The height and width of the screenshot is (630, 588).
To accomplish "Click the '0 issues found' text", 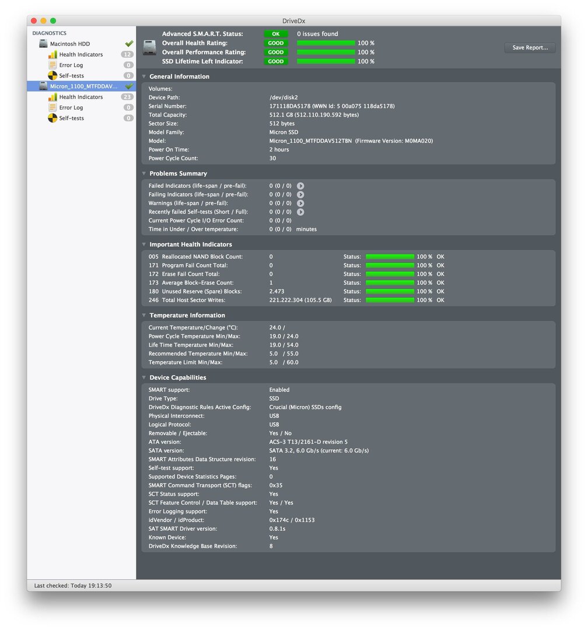I will [x=317, y=34].
